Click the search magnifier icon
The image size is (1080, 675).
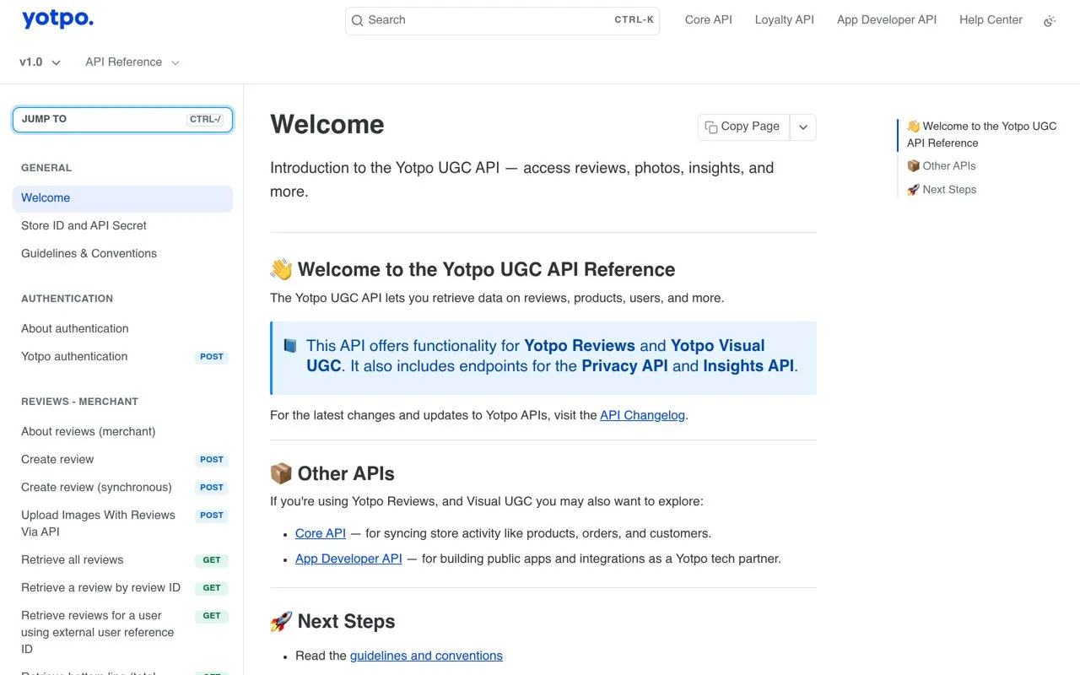[x=358, y=20]
